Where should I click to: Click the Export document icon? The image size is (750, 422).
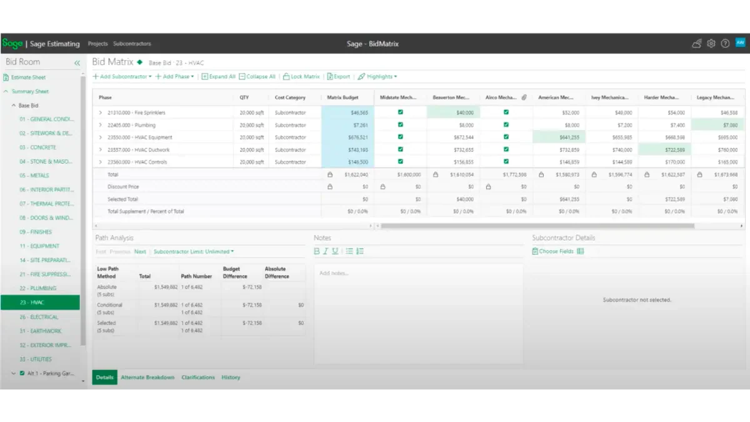(x=329, y=76)
